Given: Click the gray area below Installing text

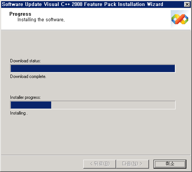Looking at the screenshot, I should 96,135.
